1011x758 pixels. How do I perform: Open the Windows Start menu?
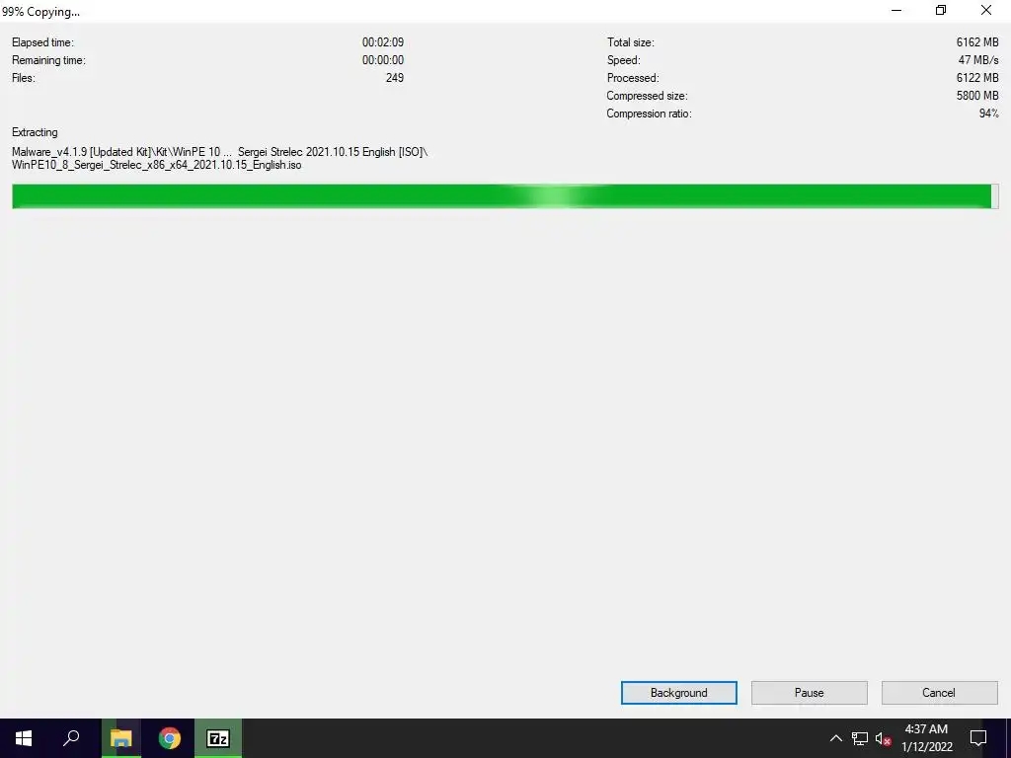click(24, 738)
